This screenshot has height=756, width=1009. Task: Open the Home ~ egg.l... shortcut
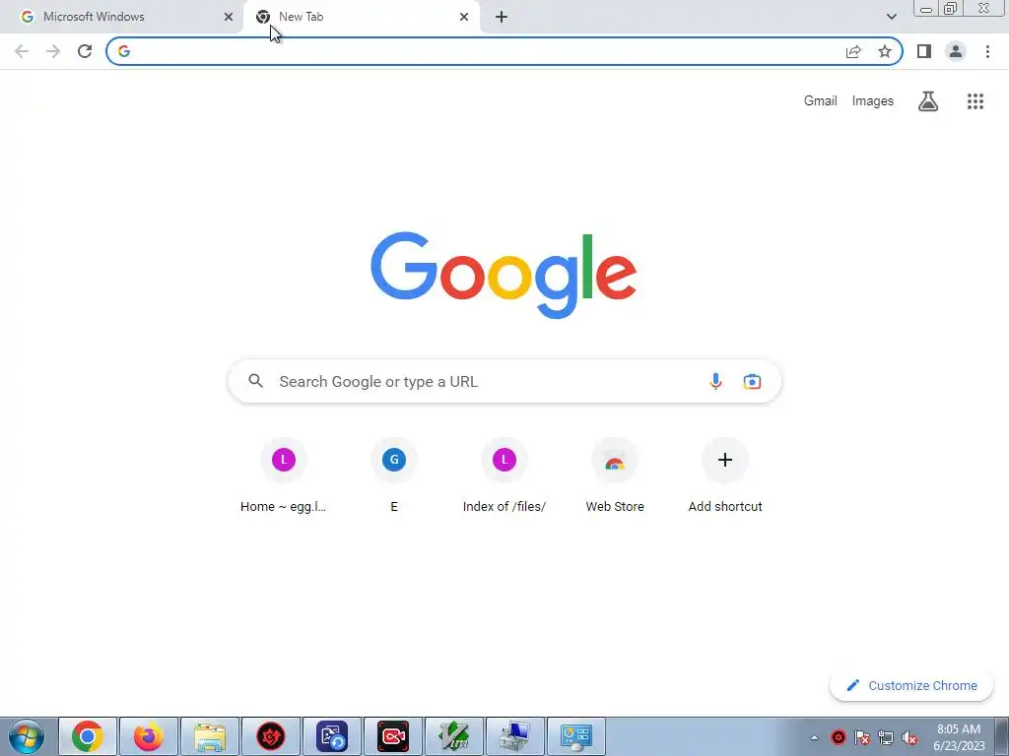click(x=283, y=475)
